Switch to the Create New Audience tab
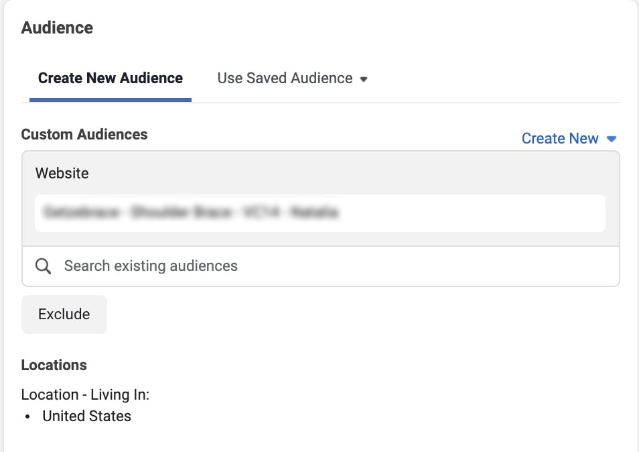This screenshot has width=639, height=452. [111, 78]
